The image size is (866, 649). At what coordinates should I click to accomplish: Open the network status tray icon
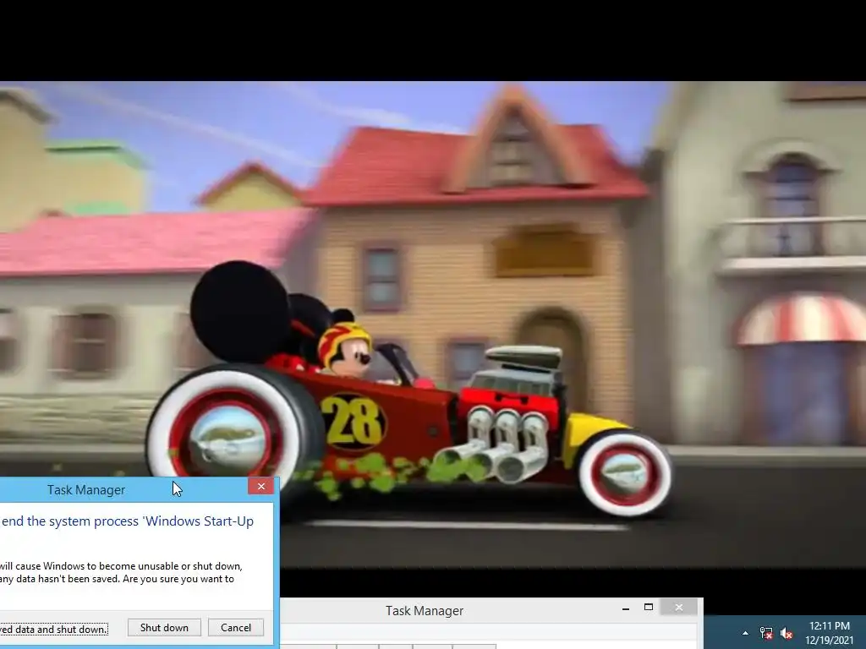[x=766, y=633]
